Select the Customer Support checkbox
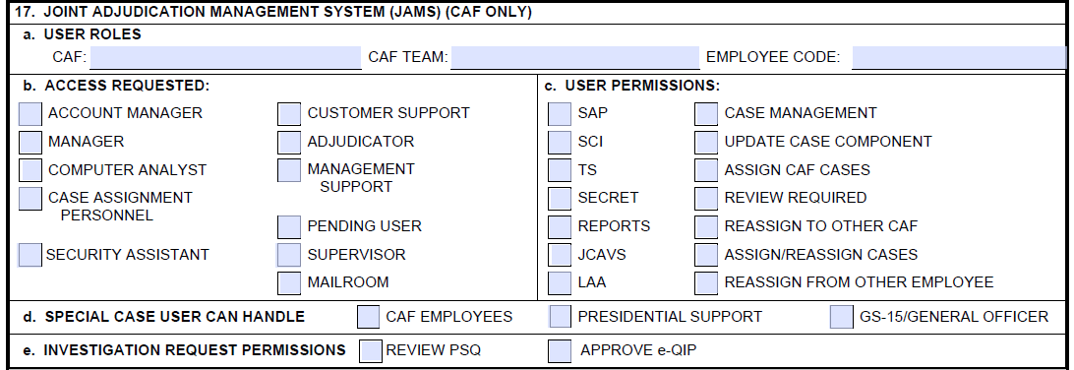This screenshot has width=1074, height=370. tap(289, 114)
